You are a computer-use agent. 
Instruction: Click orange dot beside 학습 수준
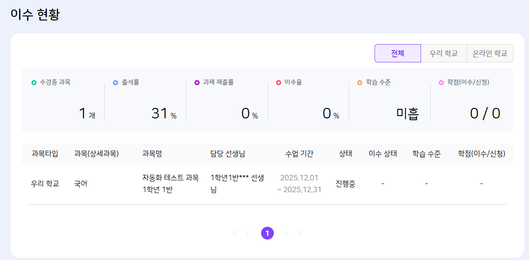tap(360, 82)
